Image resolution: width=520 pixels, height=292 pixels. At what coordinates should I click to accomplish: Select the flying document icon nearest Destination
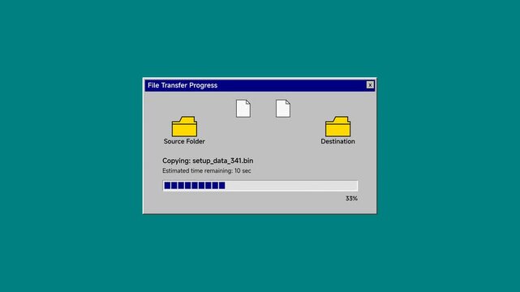pyautogui.click(x=283, y=109)
